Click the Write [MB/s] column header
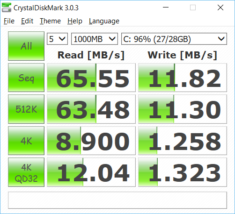Screen dimensions: 235x214 pos(183,55)
